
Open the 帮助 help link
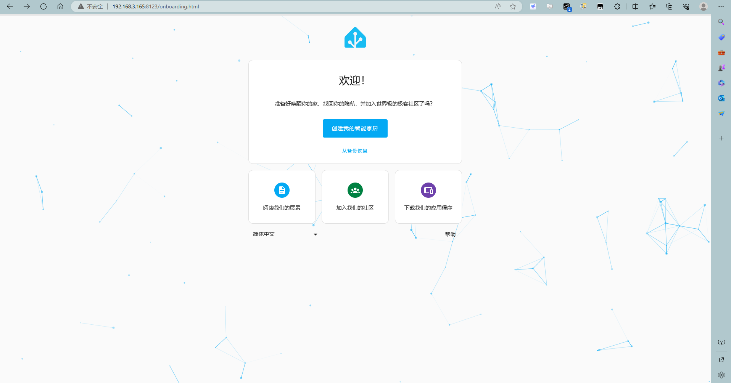[x=450, y=234]
